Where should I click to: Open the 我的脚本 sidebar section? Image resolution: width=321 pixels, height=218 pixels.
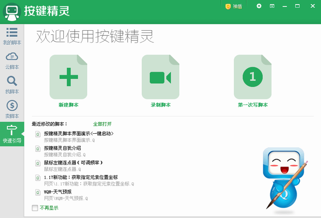(x=11, y=36)
